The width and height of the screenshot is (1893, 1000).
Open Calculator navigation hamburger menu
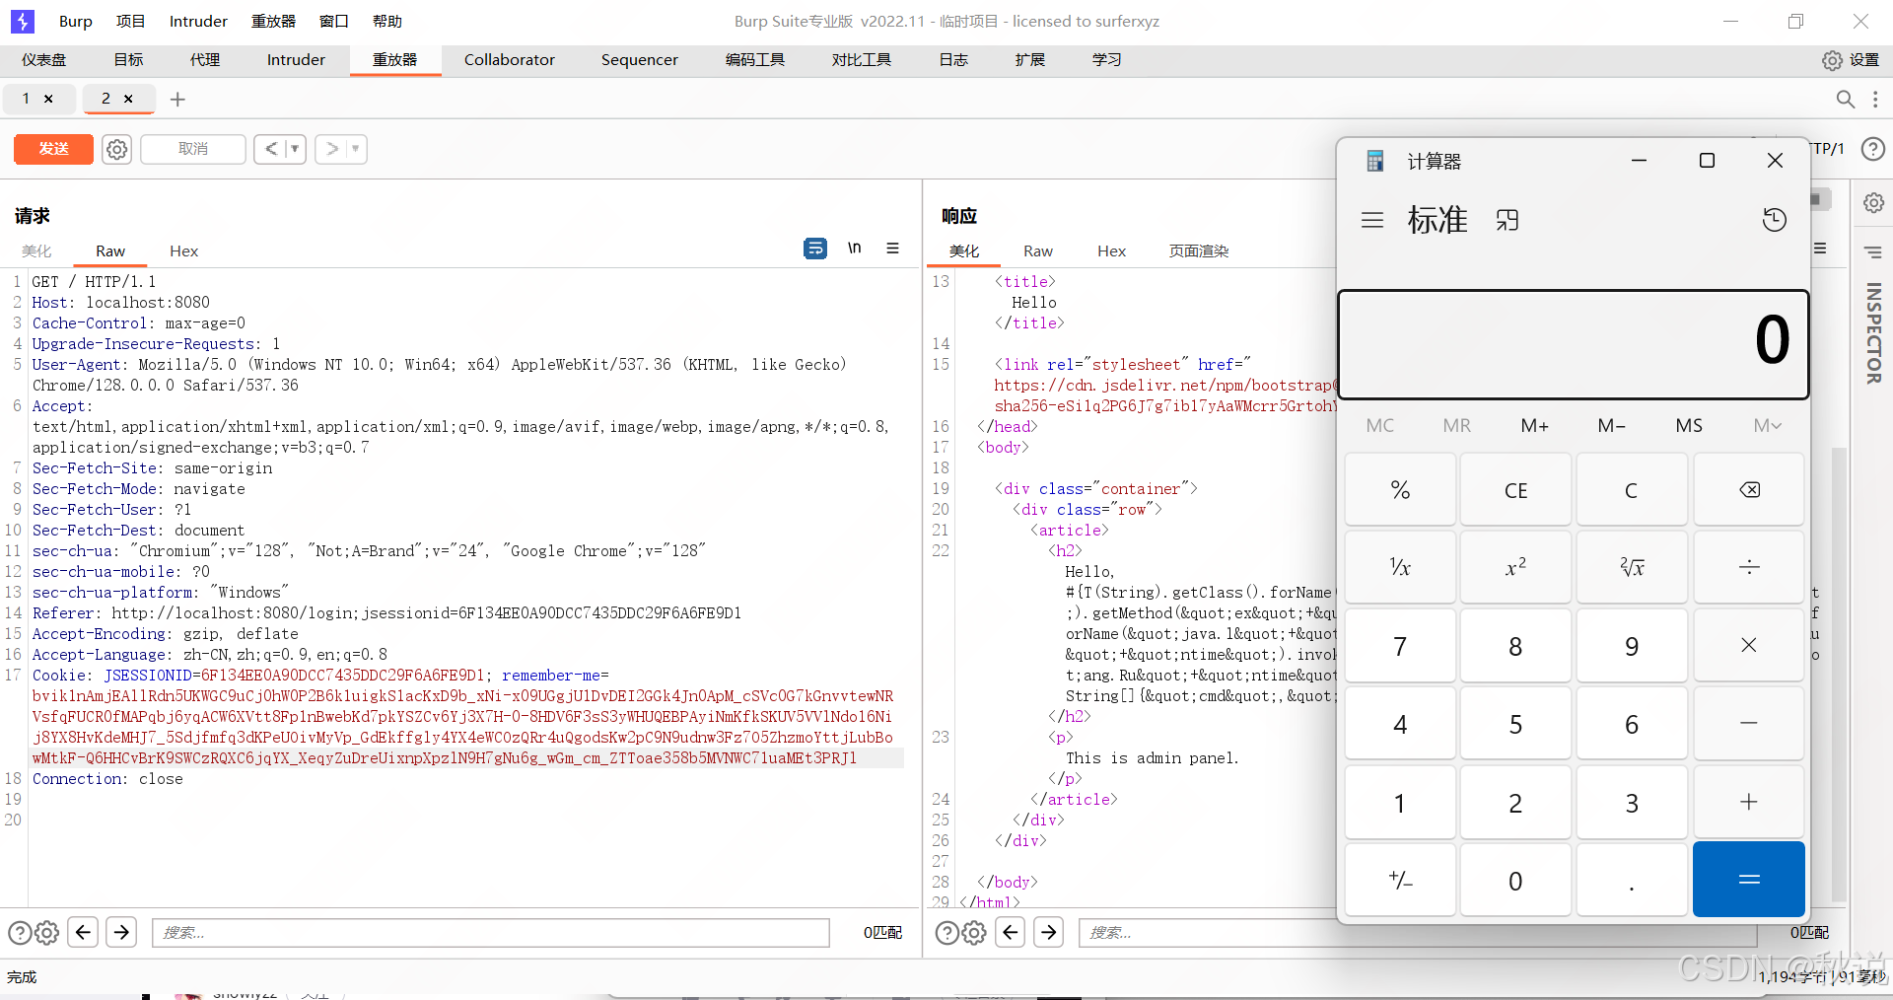pos(1372,220)
